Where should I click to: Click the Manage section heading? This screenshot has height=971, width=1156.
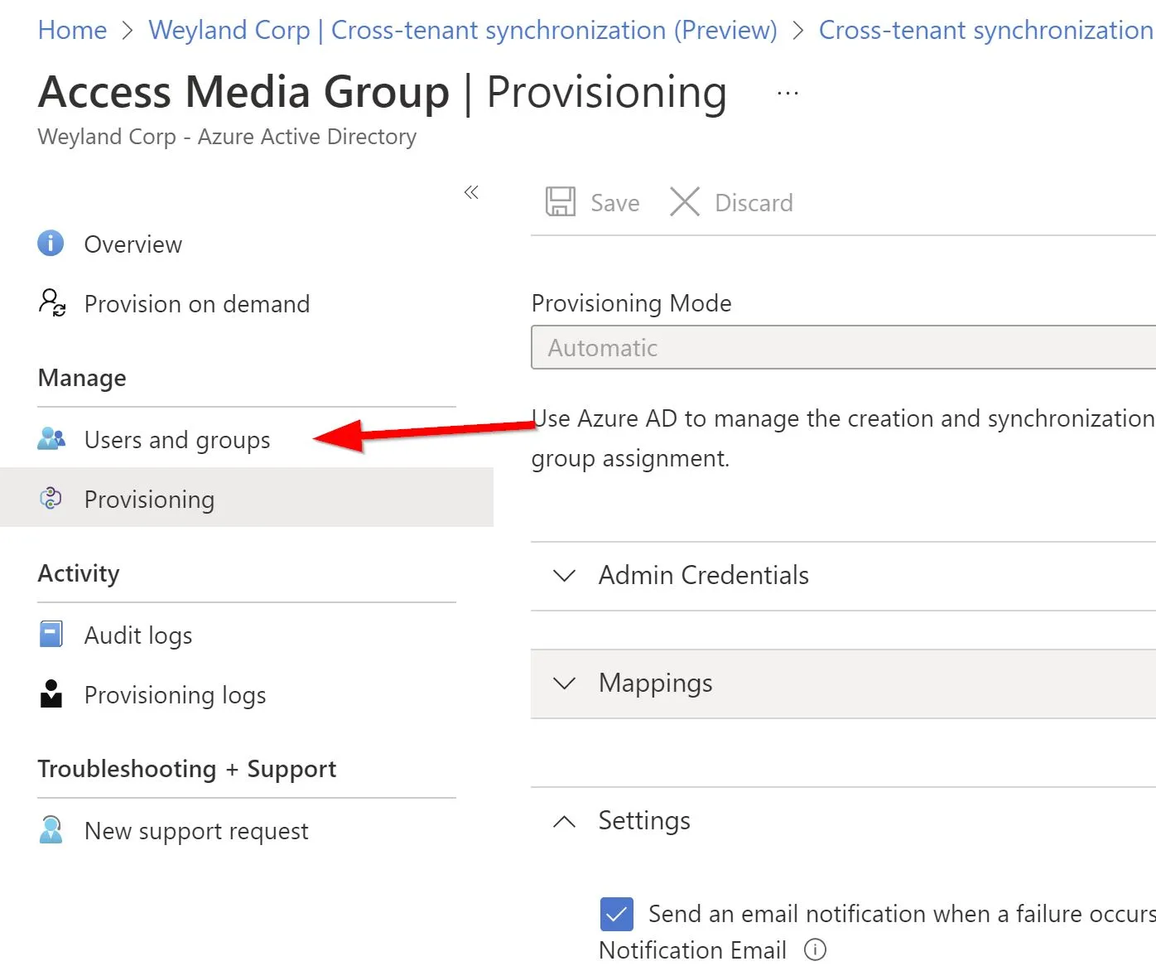point(82,378)
